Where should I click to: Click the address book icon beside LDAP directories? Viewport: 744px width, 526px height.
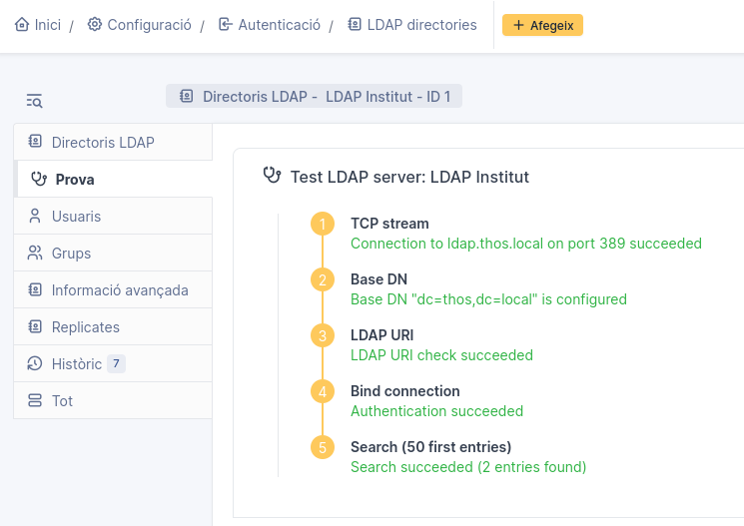point(355,24)
